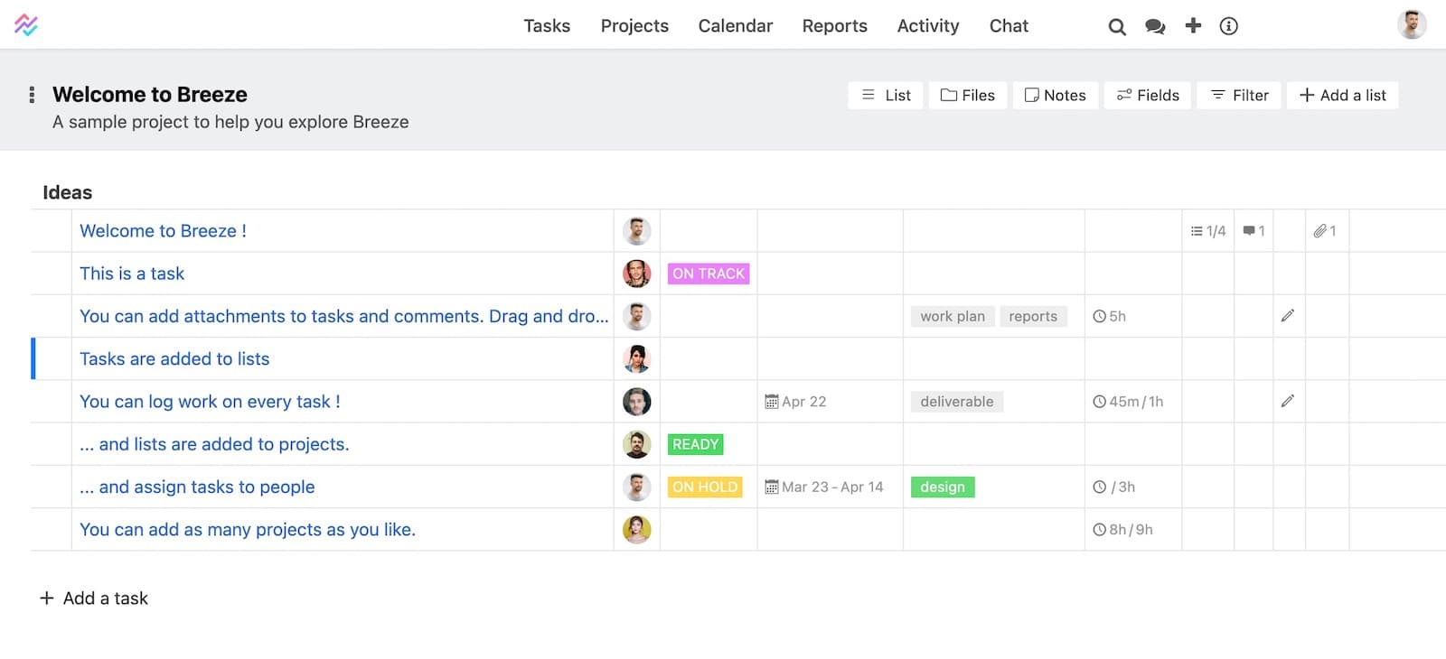Image resolution: width=1446 pixels, height=659 pixels.
Task: Click assignee avatar on Tasks are added row
Action: (x=637, y=359)
